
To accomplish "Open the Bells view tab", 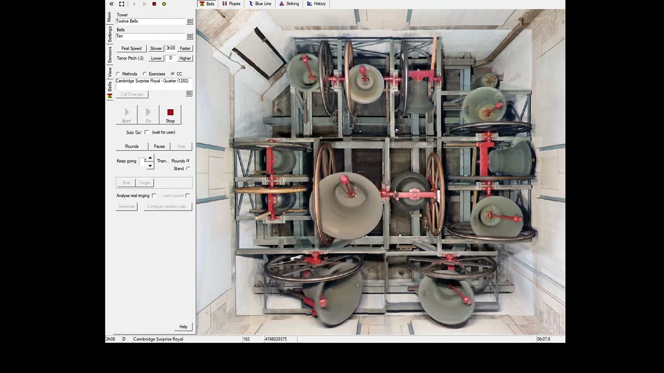I will click(207, 4).
